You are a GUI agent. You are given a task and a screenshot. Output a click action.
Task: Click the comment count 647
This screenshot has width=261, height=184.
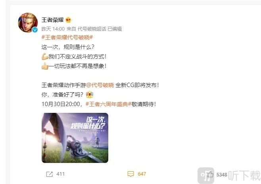[142, 174]
